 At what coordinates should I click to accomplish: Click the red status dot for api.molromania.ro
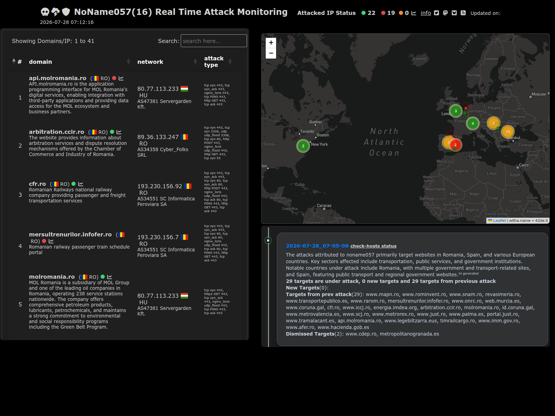[114, 78]
